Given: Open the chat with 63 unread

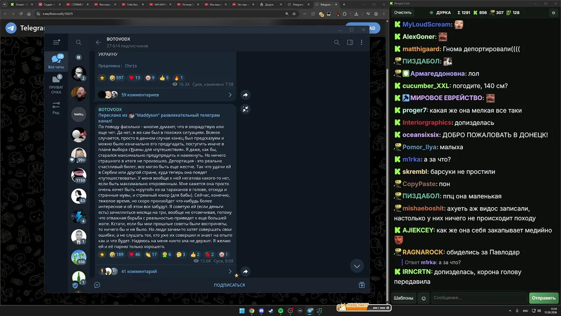Looking at the screenshot, I should [79, 196].
